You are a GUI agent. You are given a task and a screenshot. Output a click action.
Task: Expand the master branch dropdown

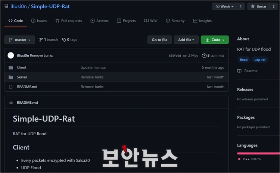point(19,40)
